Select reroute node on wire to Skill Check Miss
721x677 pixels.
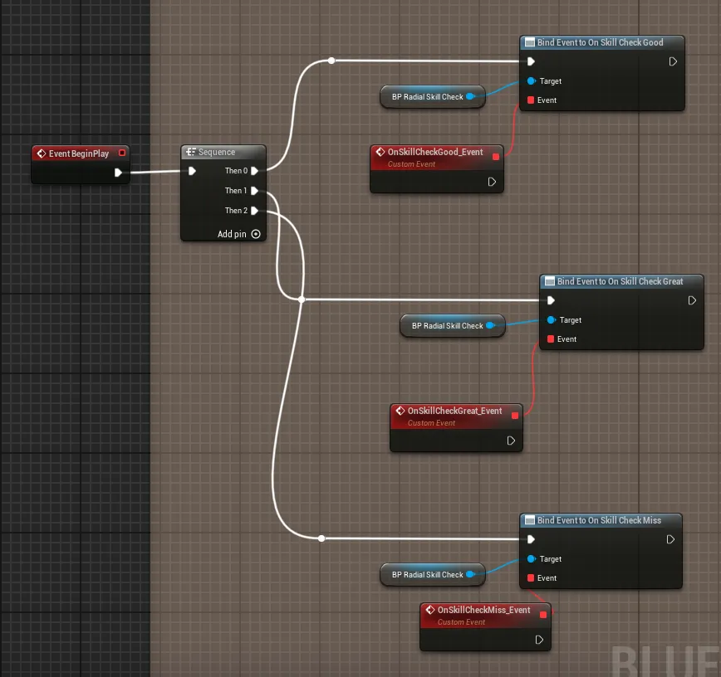pos(321,538)
